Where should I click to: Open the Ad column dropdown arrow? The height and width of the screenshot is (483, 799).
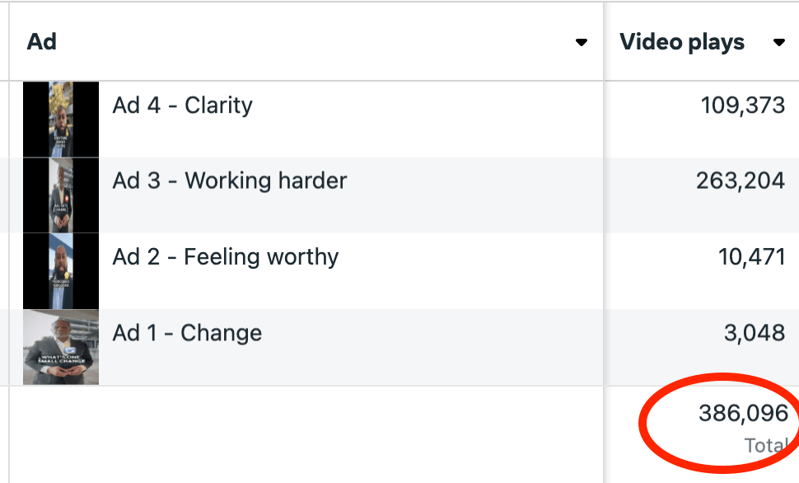pyautogui.click(x=582, y=43)
